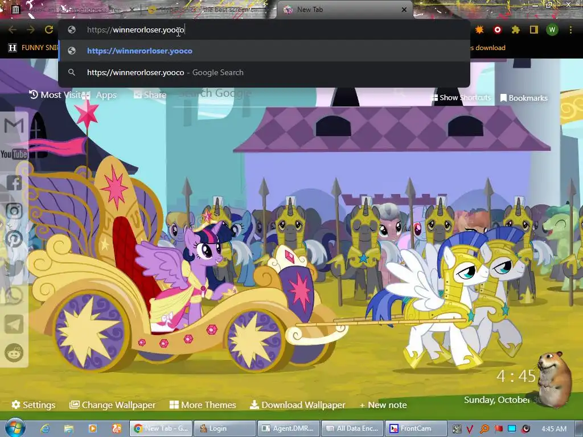
Task: Click the red flag tray icon
Action: click(498, 429)
